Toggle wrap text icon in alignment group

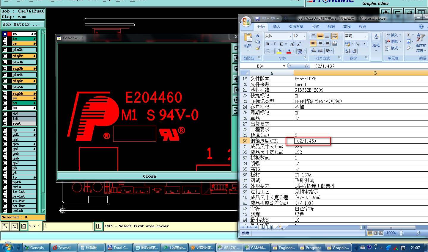coord(335,36)
